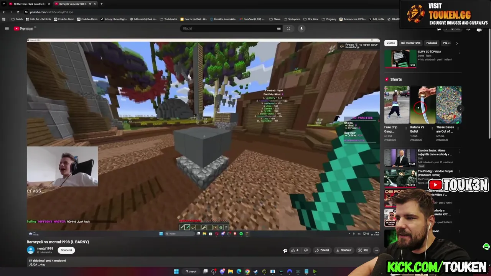Viewport: 491px width, 276px height.
Task: Start voice search with the microphone icon
Action: coord(302,28)
